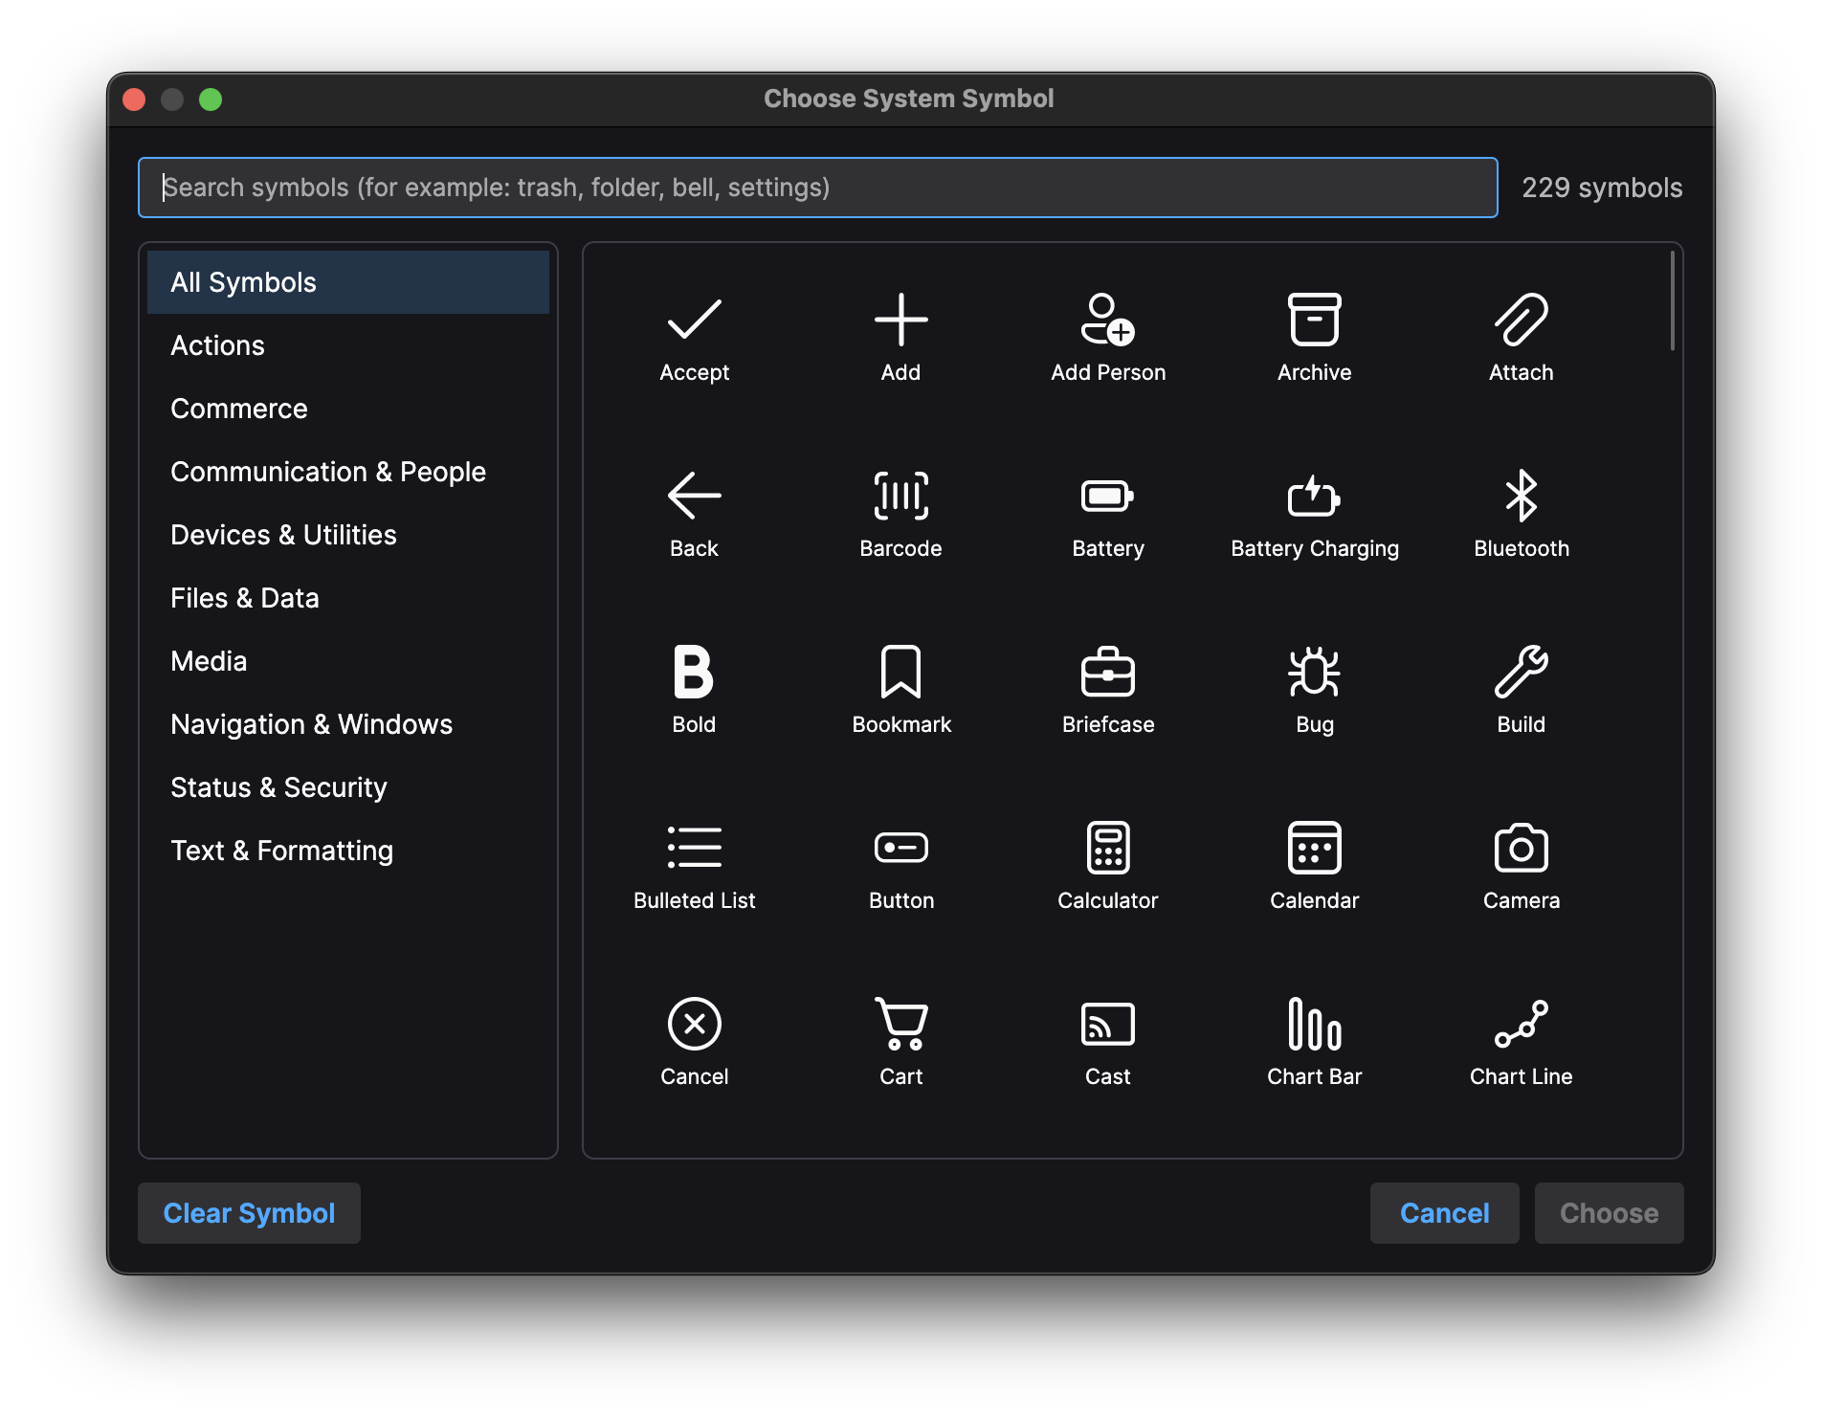Filter by Status & Security category

click(x=348, y=787)
